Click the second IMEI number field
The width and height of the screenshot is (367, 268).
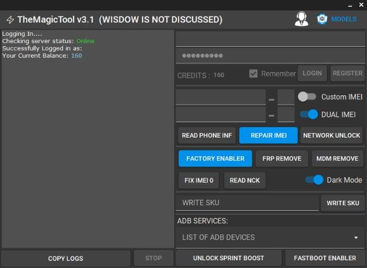[221, 114]
